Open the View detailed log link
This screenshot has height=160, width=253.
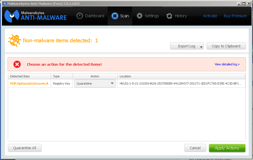coord(227,64)
